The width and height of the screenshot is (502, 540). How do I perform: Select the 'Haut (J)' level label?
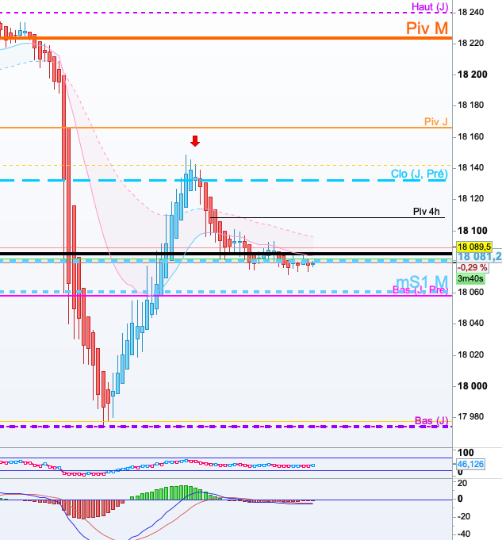[430, 6]
